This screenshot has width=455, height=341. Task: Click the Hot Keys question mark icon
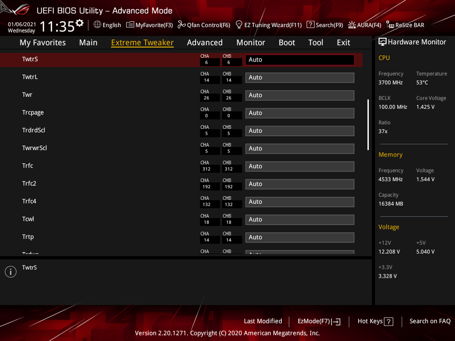click(388, 321)
